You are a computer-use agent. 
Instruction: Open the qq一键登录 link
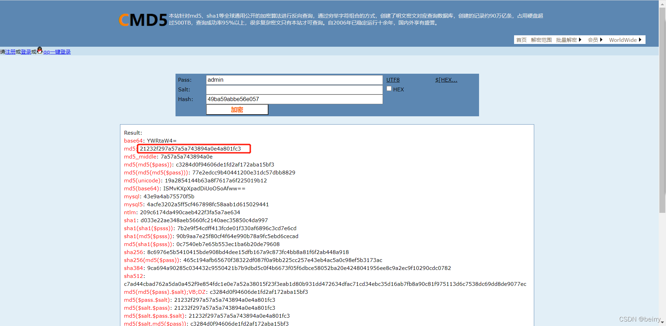(x=57, y=52)
